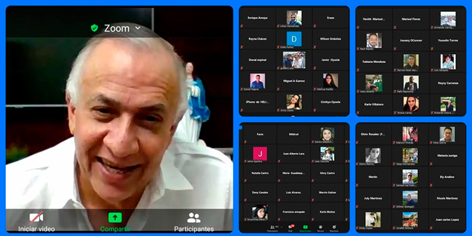Select the Sindy Lopez profile photo
The width and height of the screenshot is (472, 236).
pos(373,220)
